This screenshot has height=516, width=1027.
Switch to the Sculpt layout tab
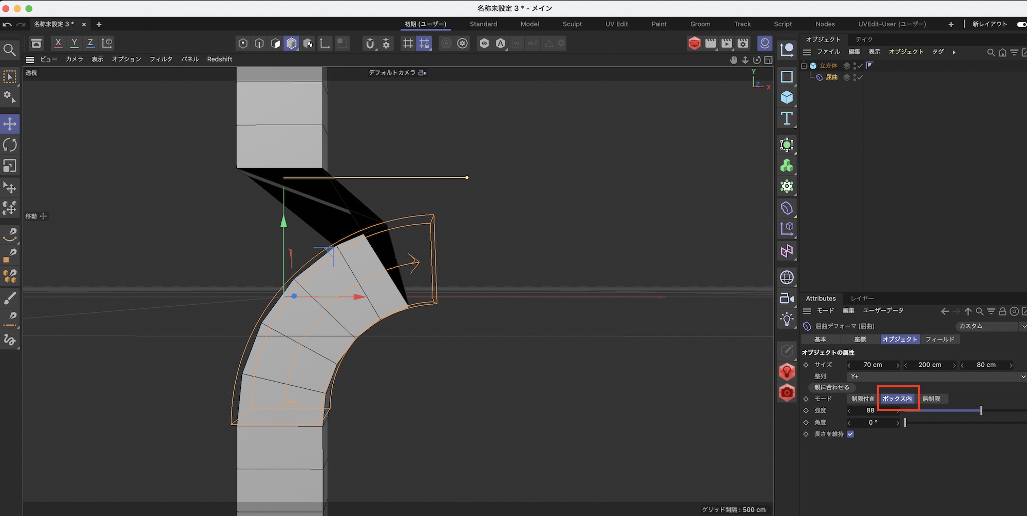coord(572,24)
